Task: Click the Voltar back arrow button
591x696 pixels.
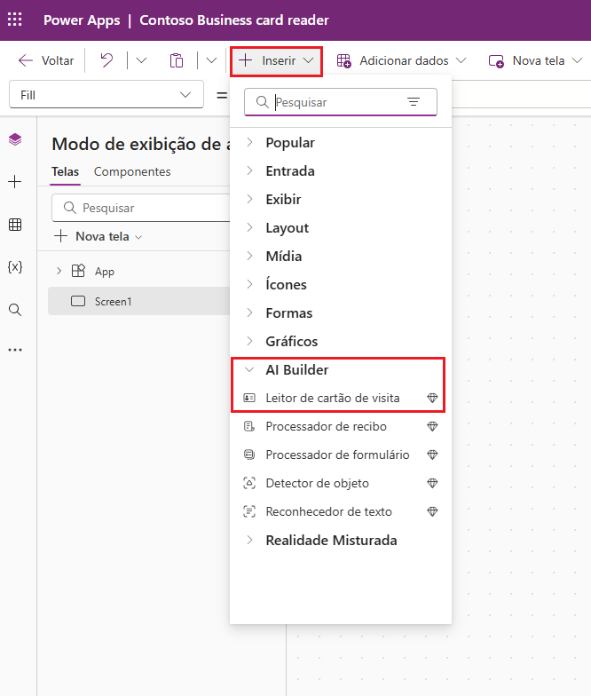Action: pos(46,60)
